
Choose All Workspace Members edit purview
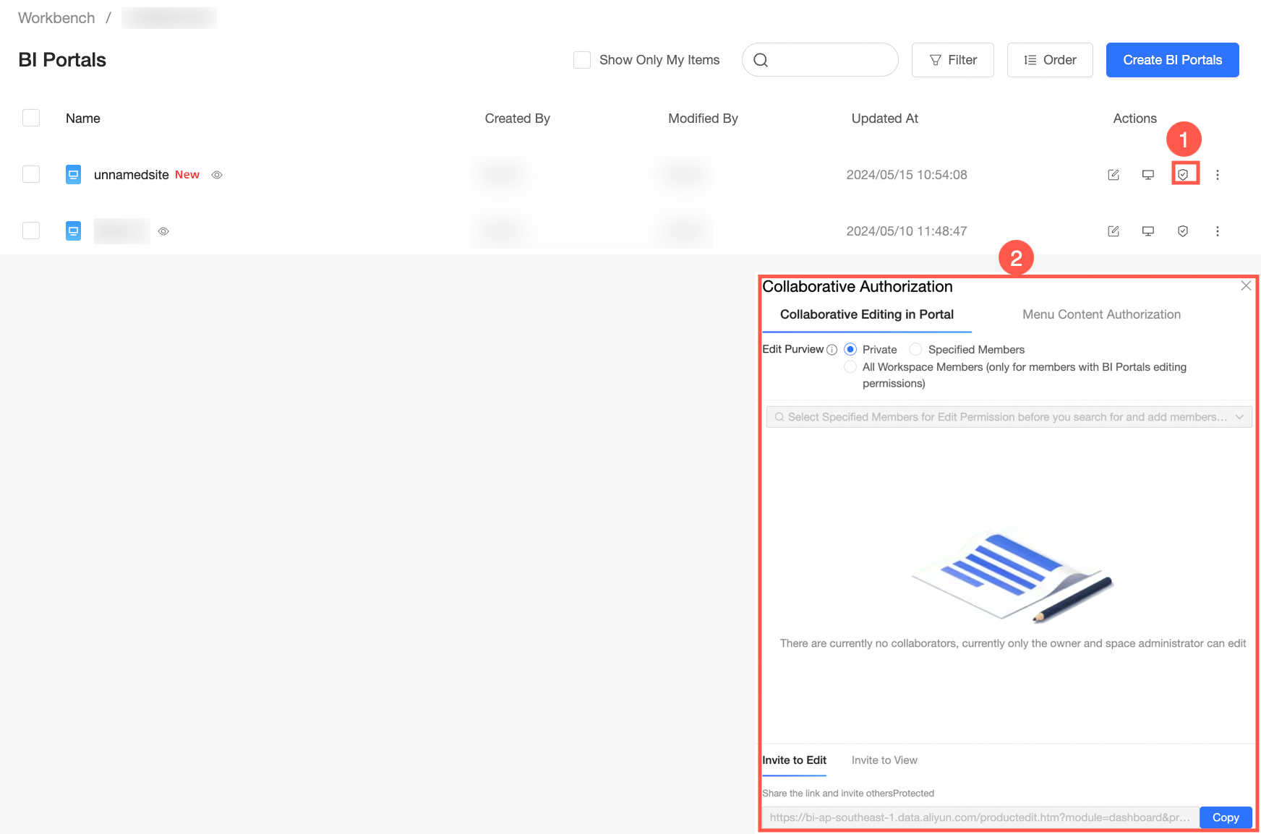coord(850,366)
